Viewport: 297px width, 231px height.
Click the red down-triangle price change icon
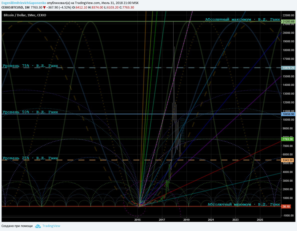(44, 8)
